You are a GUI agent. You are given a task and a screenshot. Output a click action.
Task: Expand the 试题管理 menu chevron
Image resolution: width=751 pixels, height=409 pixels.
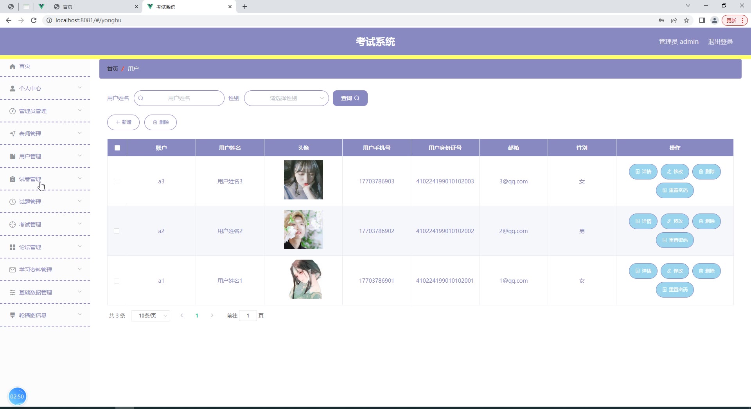click(x=80, y=201)
